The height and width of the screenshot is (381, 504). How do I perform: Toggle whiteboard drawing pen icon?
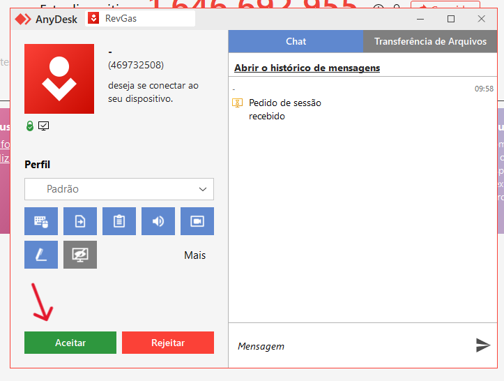coord(41,255)
